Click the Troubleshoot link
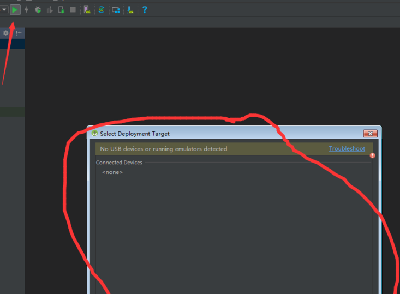The height and width of the screenshot is (294, 400). point(347,149)
